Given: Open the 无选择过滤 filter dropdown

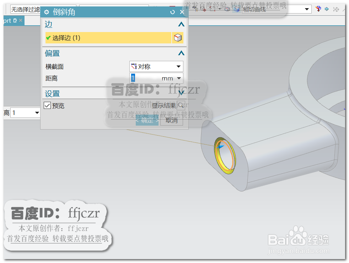Looking at the screenshot, I should click(x=25, y=10).
